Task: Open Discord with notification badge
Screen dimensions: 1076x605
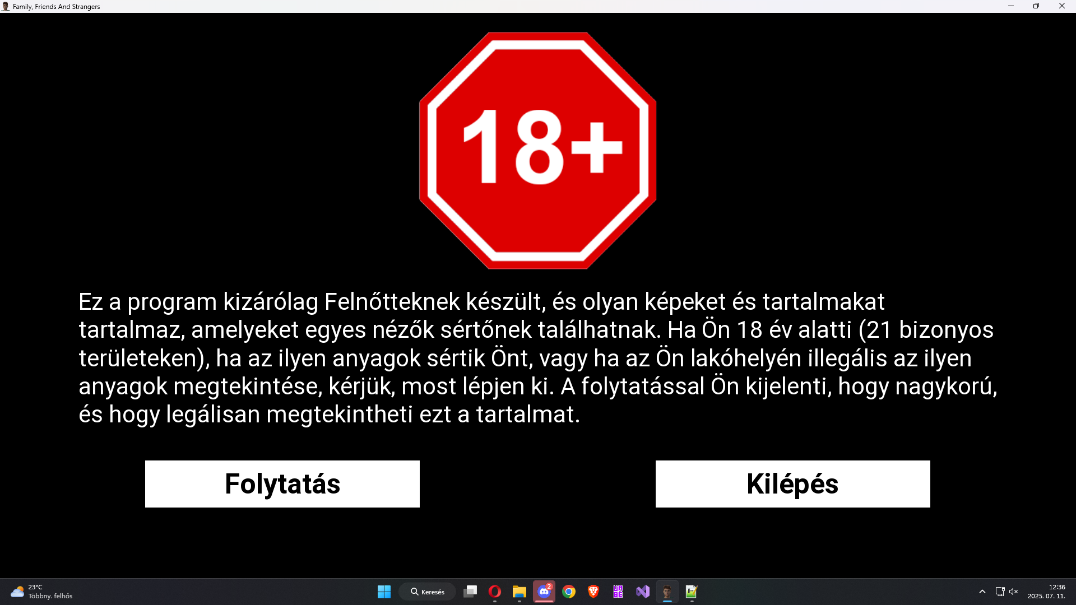Action: tap(544, 592)
